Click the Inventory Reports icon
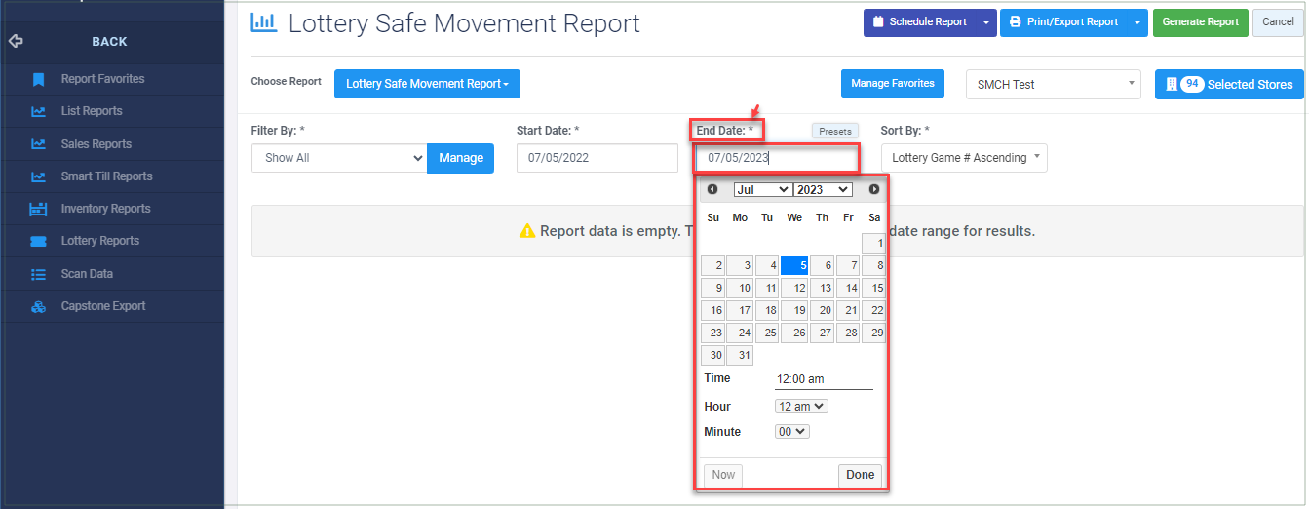Image resolution: width=1309 pixels, height=509 pixels. click(x=38, y=209)
